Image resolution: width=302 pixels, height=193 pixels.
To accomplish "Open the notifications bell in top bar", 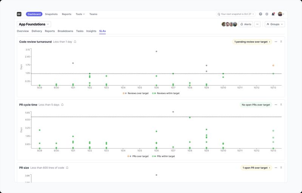I will pyautogui.click(x=273, y=14).
